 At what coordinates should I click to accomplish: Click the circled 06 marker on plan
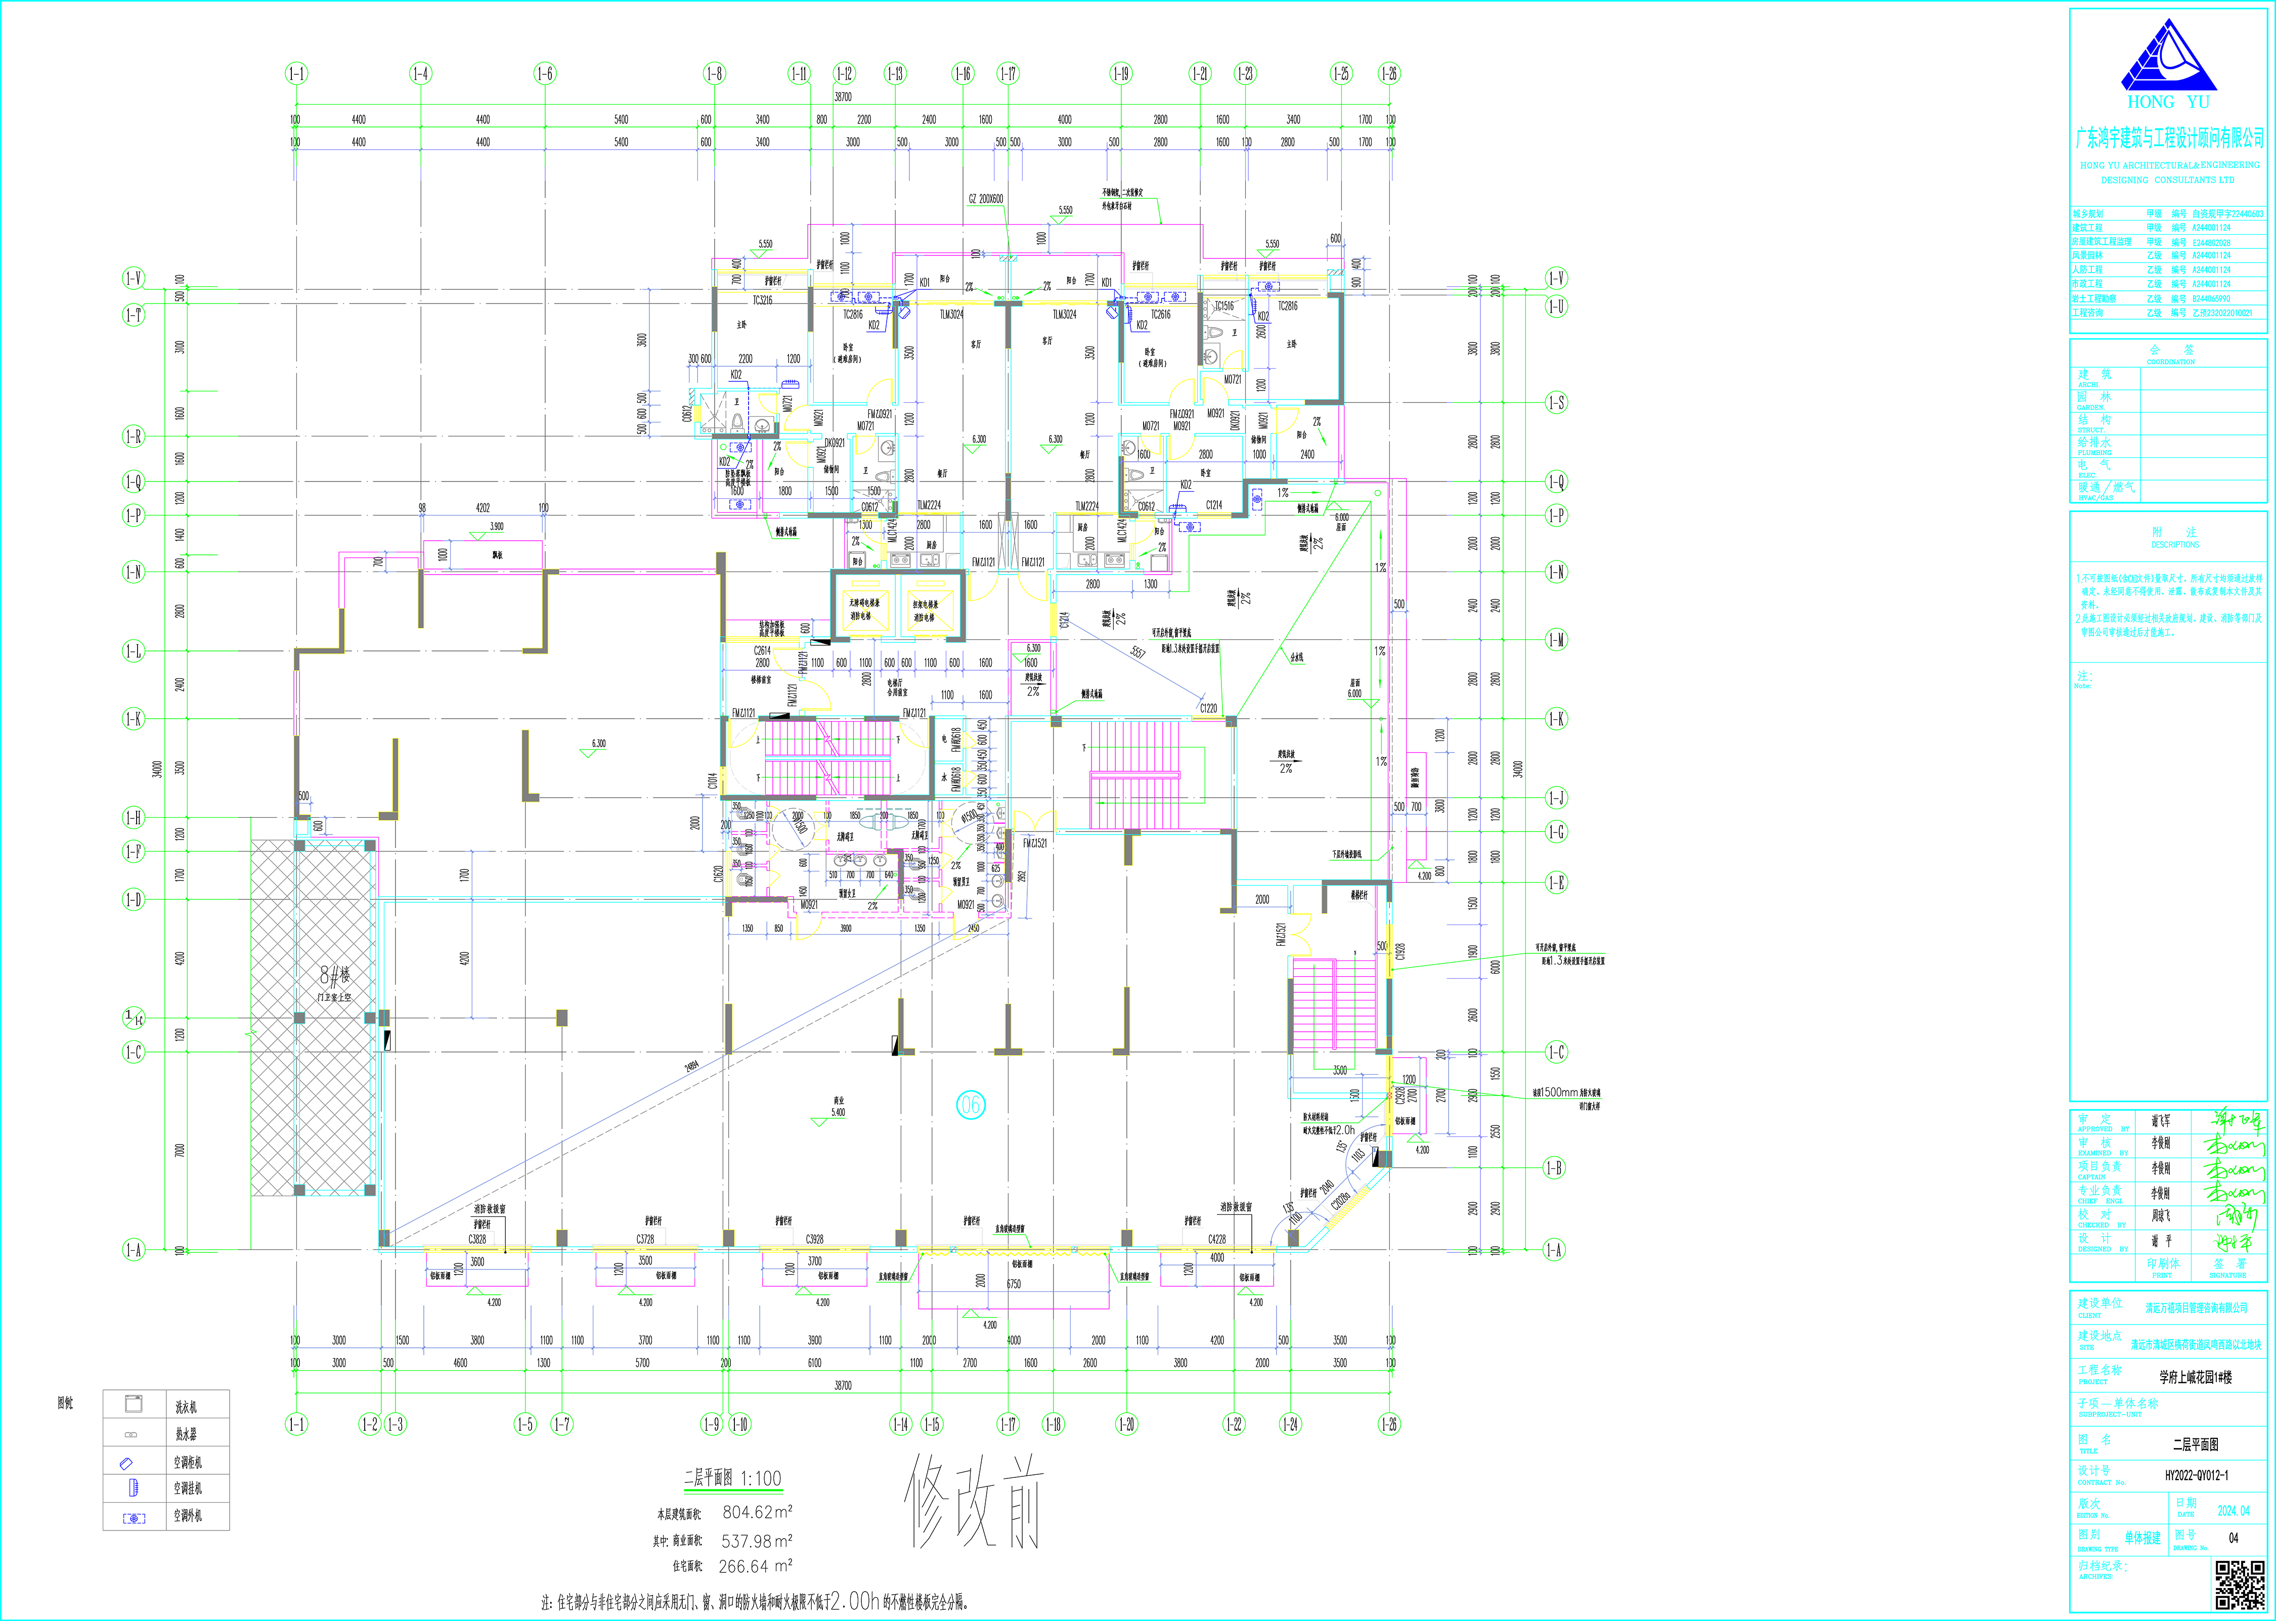[x=970, y=1104]
